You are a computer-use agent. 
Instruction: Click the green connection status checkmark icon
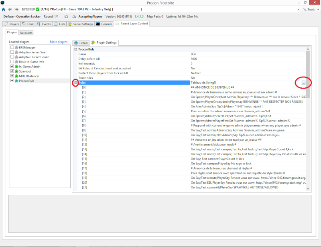37,9
